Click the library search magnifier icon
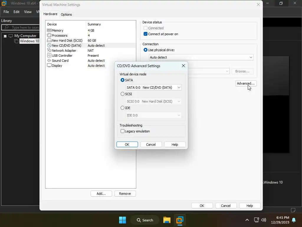Image resolution: width=302 pixels, height=227 pixels. (6, 27)
